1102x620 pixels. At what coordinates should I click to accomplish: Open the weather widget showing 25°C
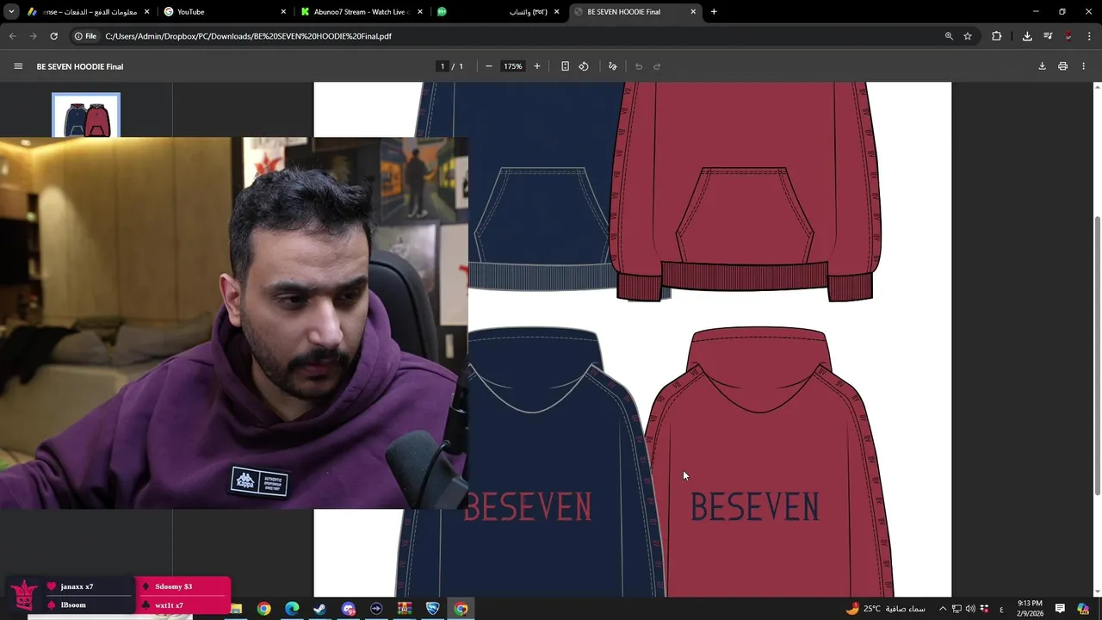tap(886, 609)
